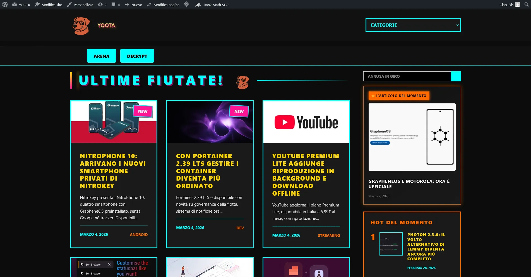This screenshot has width=531, height=277.
Task: Open the WordPress logo menu
Action: point(5,5)
